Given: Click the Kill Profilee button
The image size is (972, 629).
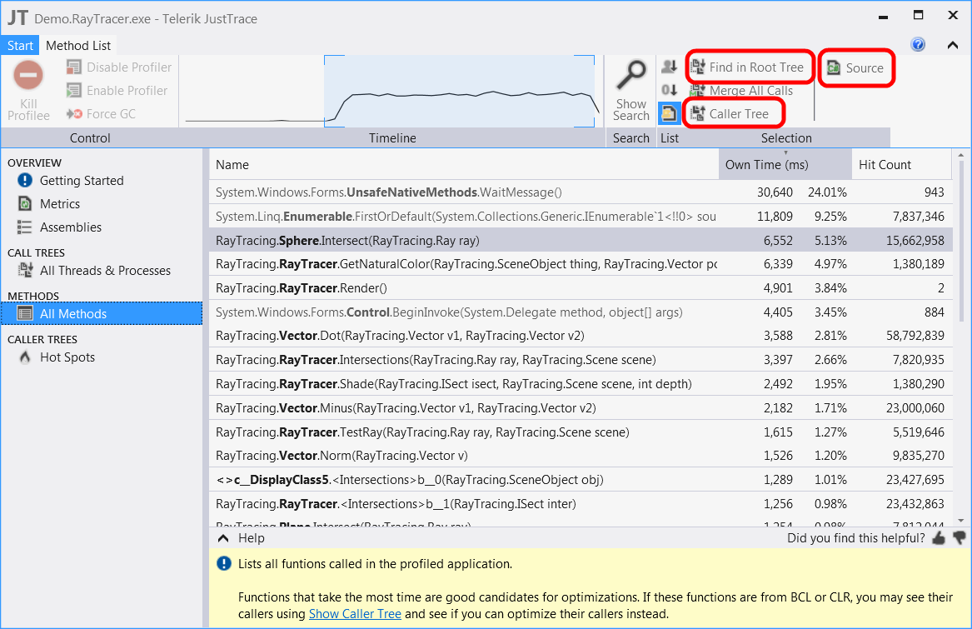Looking at the screenshot, I should 27,90.
